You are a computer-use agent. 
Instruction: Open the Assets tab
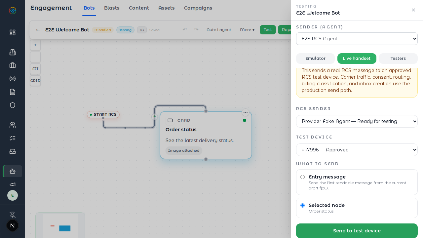[167, 8]
